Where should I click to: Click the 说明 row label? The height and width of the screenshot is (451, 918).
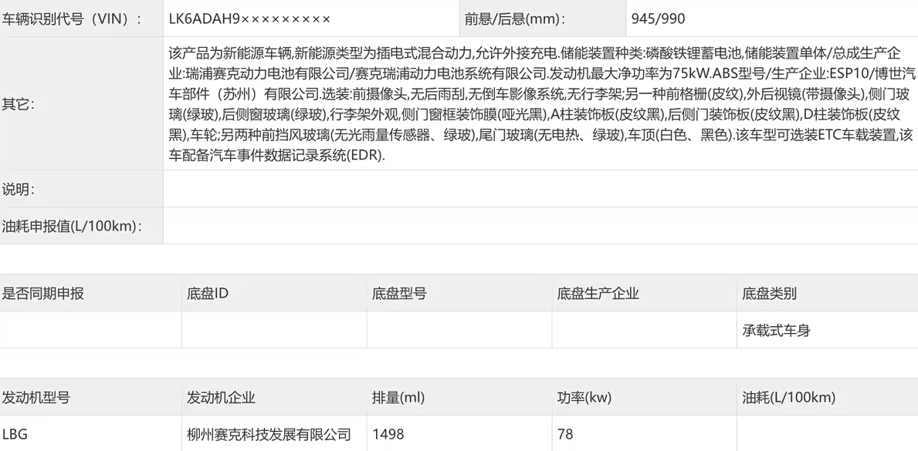point(18,189)
